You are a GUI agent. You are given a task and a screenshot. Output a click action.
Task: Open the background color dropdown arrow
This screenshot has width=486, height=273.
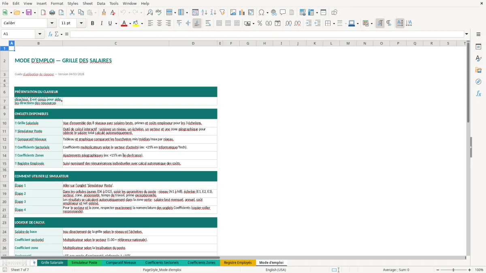coord(142,23)
